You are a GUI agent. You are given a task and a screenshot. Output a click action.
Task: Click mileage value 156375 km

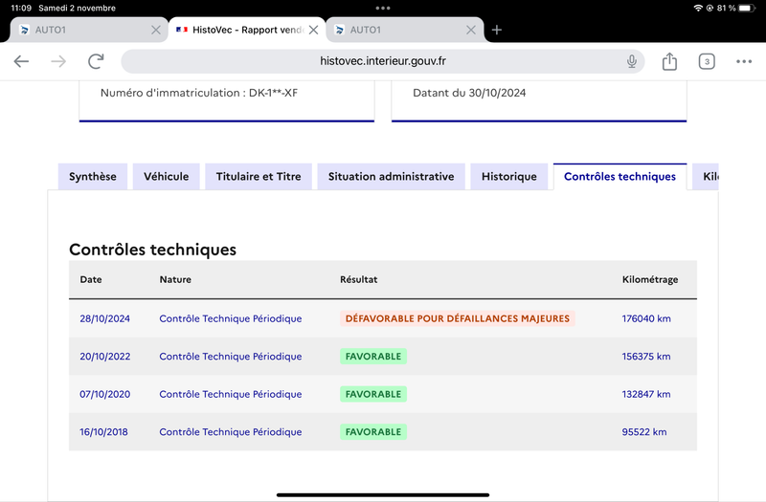645,357
